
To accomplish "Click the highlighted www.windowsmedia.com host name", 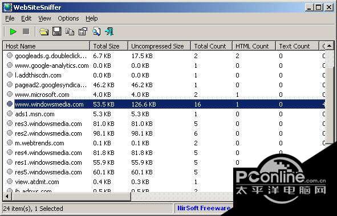I will coord(49,104).
